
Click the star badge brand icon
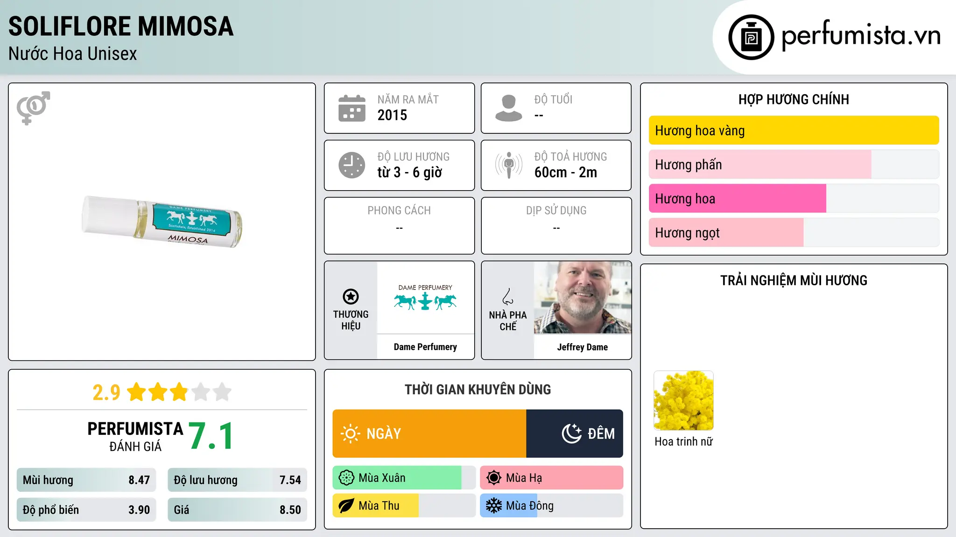pos(351,296)
